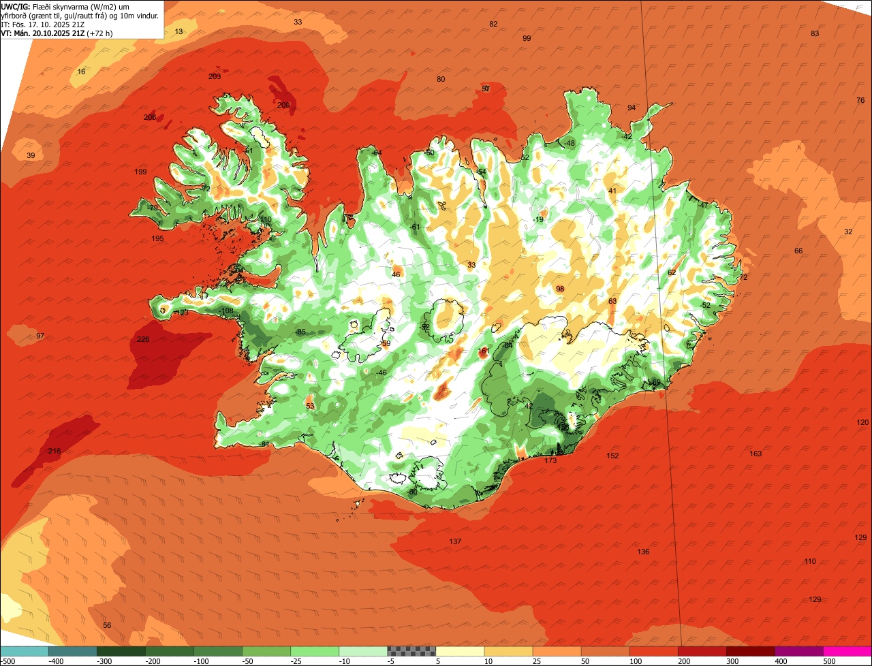Click the map value 83
The width and height of the screenshot is (872, 666).
(815, 33)
